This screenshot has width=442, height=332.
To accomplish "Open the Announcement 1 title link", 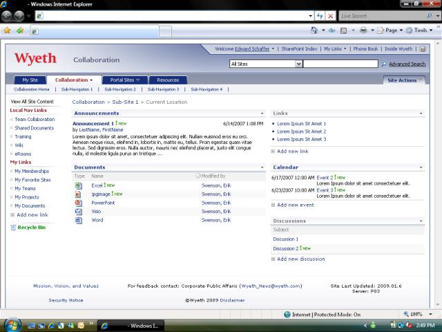I will pyautogui.click(x=93, y=124).
